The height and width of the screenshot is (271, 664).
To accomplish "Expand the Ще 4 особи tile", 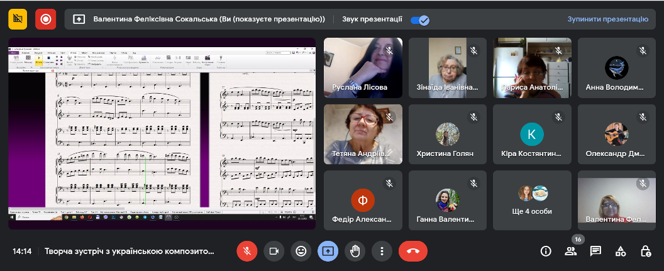I will [532, 200].
